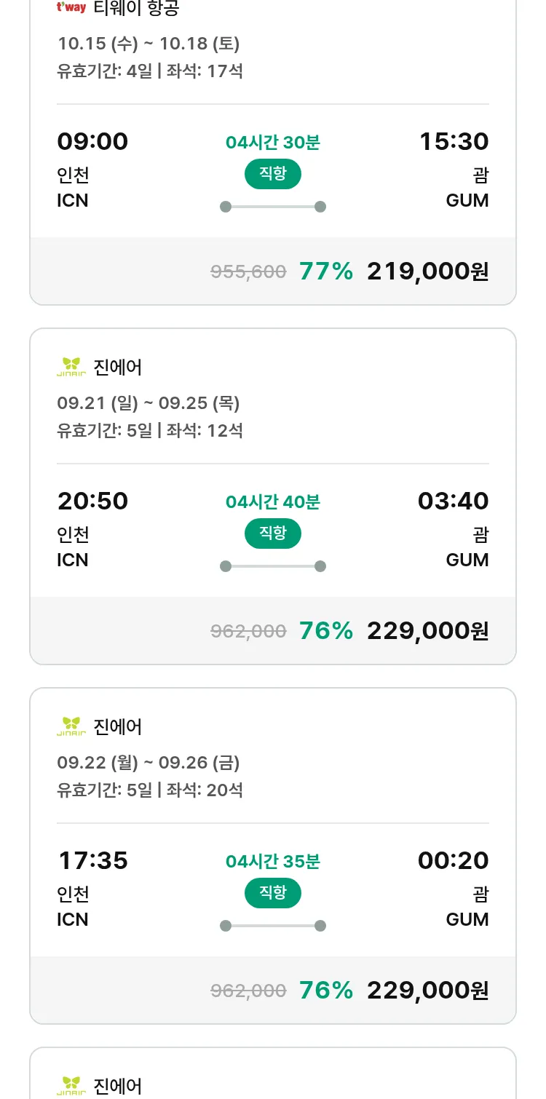Select the 219,000원 T'way fare

pos(427,271)
